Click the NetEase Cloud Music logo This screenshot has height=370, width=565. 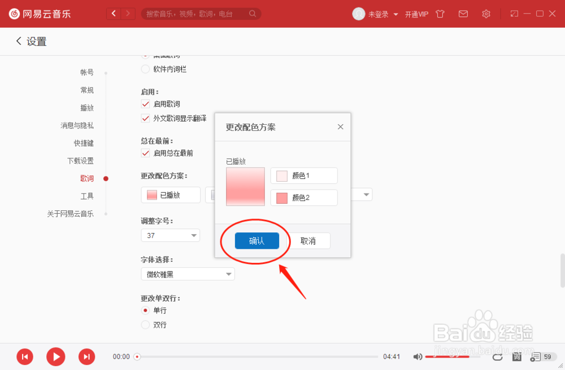40,14
